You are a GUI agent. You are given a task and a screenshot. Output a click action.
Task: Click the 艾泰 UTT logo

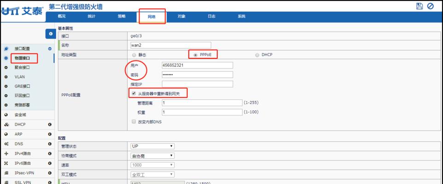pyautogui.click(x=22, y=11)
